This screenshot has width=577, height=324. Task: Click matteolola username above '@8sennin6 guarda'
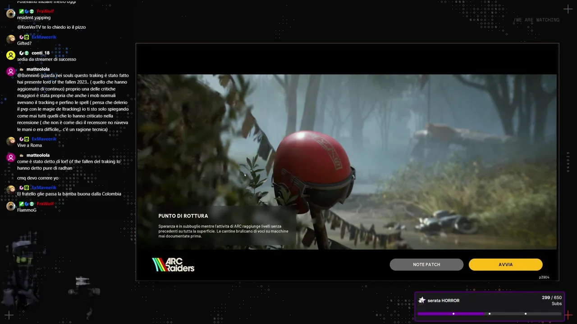coord(38,69)
